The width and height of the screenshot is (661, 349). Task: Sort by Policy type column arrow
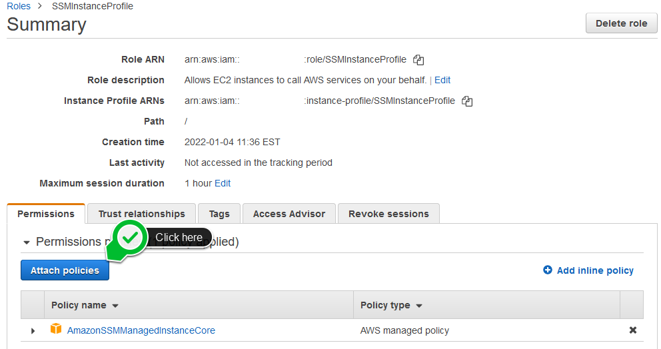pyautogui.click(x=419, y=306)
